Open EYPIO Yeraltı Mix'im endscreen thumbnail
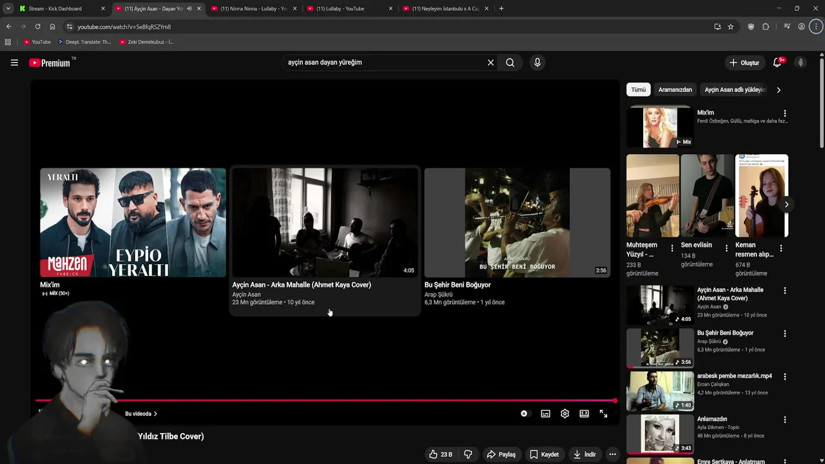This screenshot has width=825, height=464. pos(133,222)
